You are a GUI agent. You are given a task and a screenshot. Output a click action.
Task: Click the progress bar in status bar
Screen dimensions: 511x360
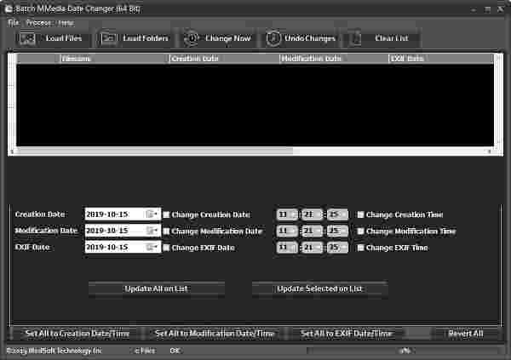click(404, 351)
